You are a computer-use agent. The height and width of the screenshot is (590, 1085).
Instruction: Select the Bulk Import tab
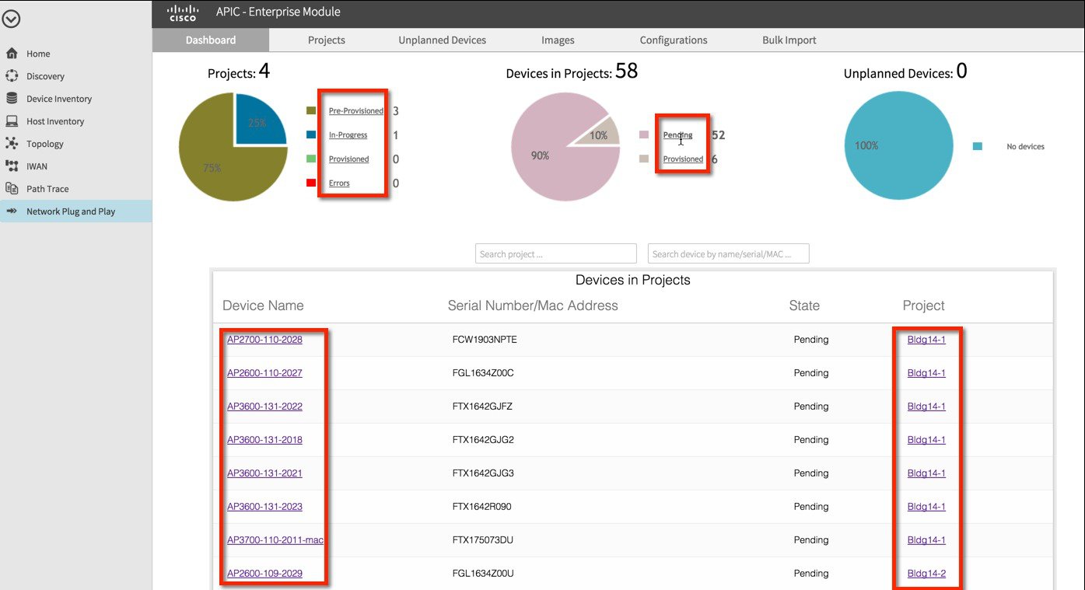click(x=789, y=40)
